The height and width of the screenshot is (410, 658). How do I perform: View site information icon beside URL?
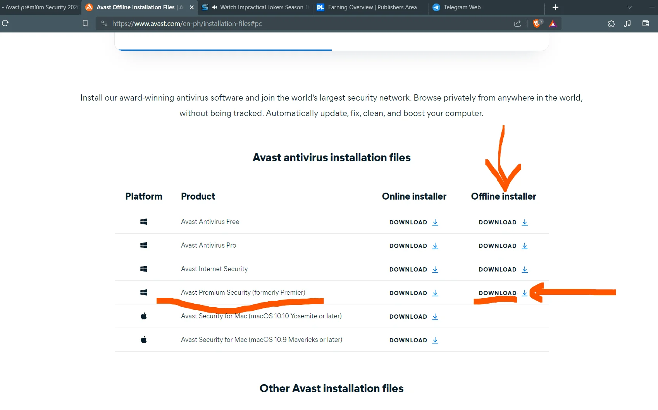pyautogui.click(x=104, y=24)
